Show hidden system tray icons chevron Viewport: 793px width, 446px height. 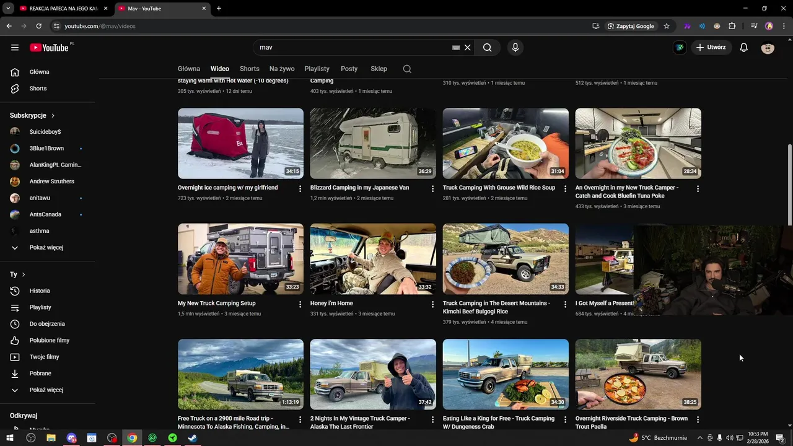pyautogui.click(x=700, y=438)
